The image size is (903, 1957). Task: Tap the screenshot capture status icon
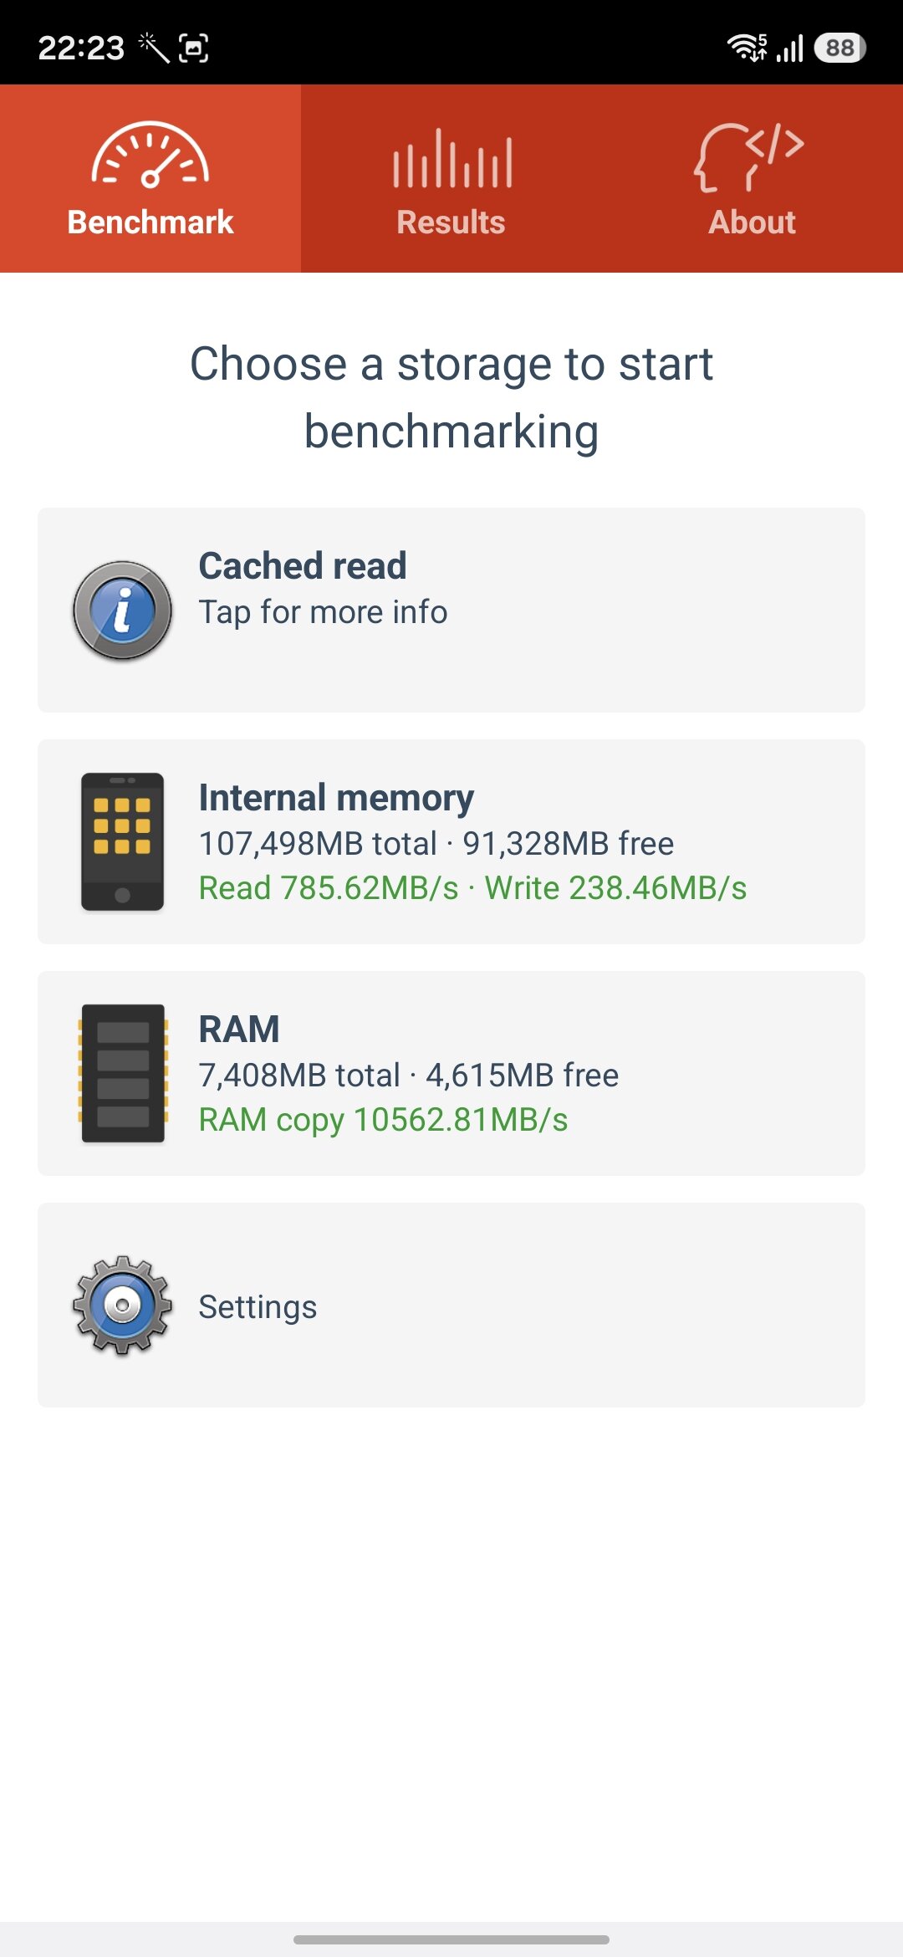pos(194,48)
